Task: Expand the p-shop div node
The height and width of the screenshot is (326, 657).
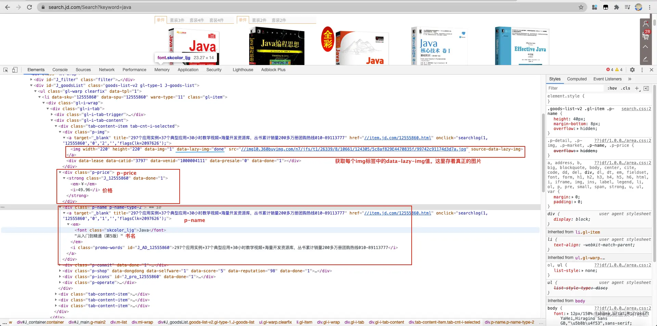Action: (60, 271)
